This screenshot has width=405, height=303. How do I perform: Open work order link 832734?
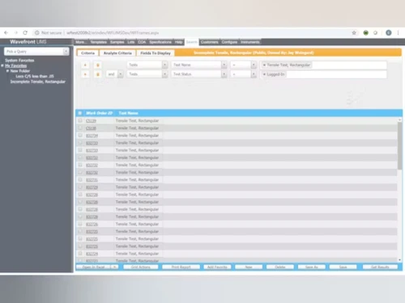pyautogui.click(x=92, y=136)
